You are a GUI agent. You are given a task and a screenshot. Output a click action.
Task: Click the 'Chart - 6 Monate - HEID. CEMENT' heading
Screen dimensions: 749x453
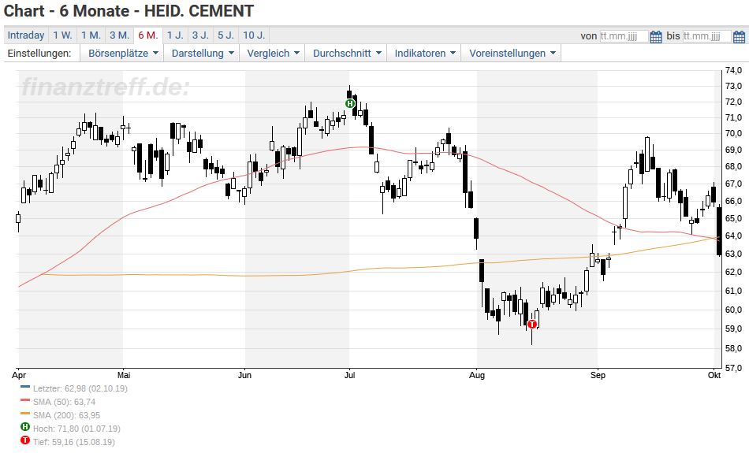click(x=129, y=11)
